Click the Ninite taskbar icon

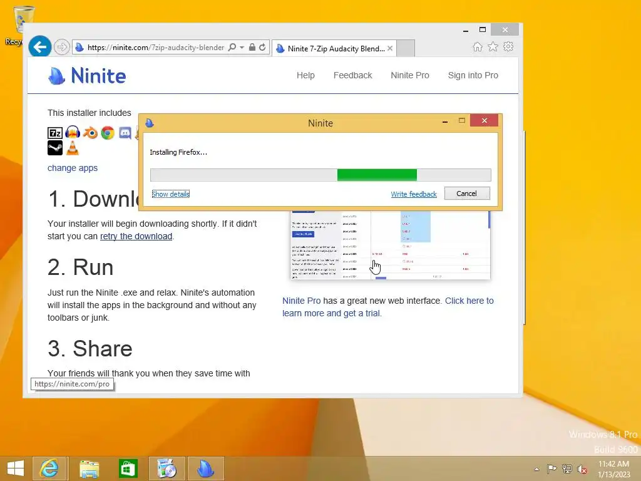tap(205, 468)
